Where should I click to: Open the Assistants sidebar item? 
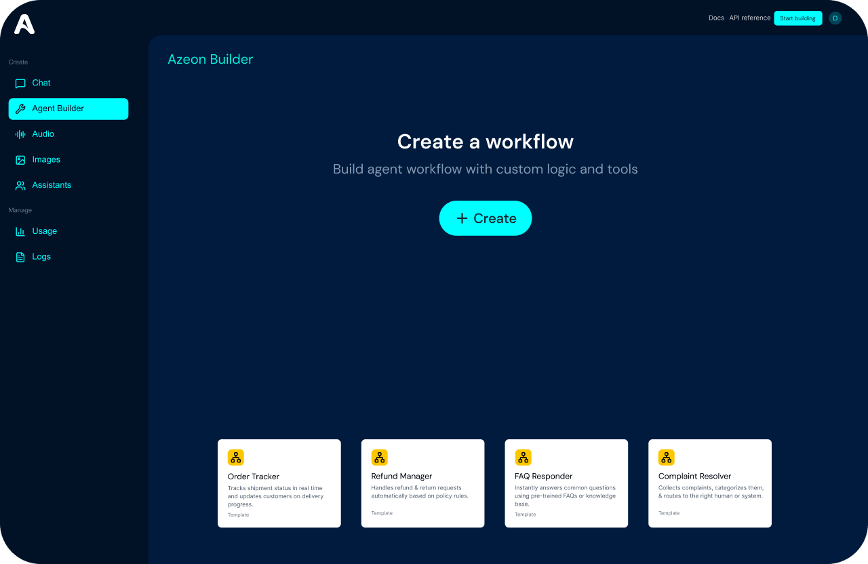tap(52, 185)
